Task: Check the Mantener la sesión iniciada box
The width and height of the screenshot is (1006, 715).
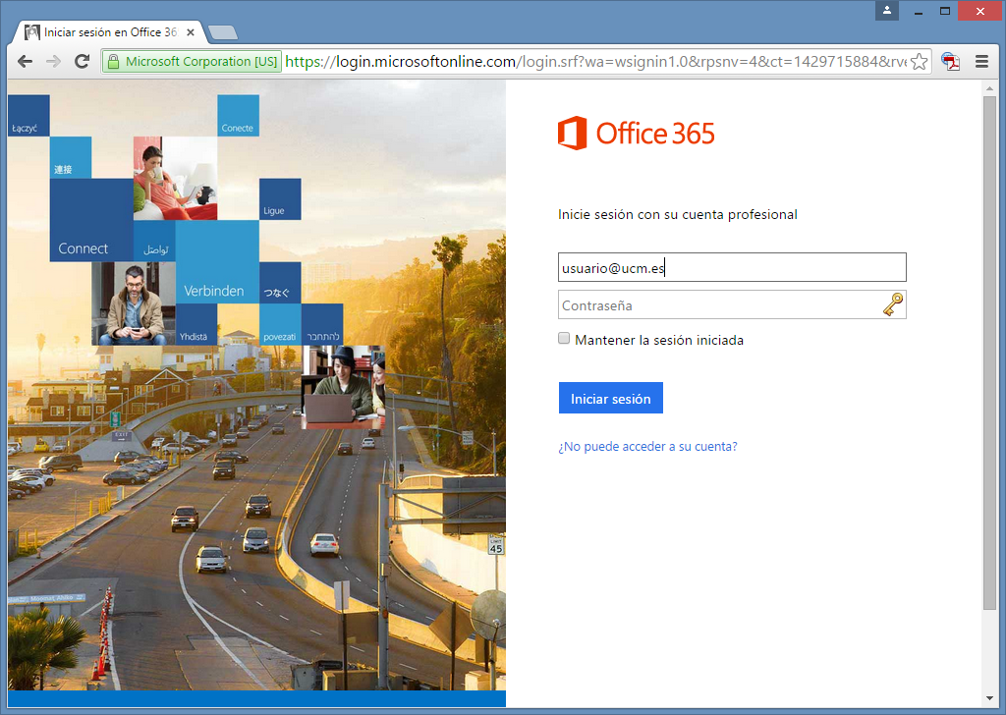Action: pos(564,339)
